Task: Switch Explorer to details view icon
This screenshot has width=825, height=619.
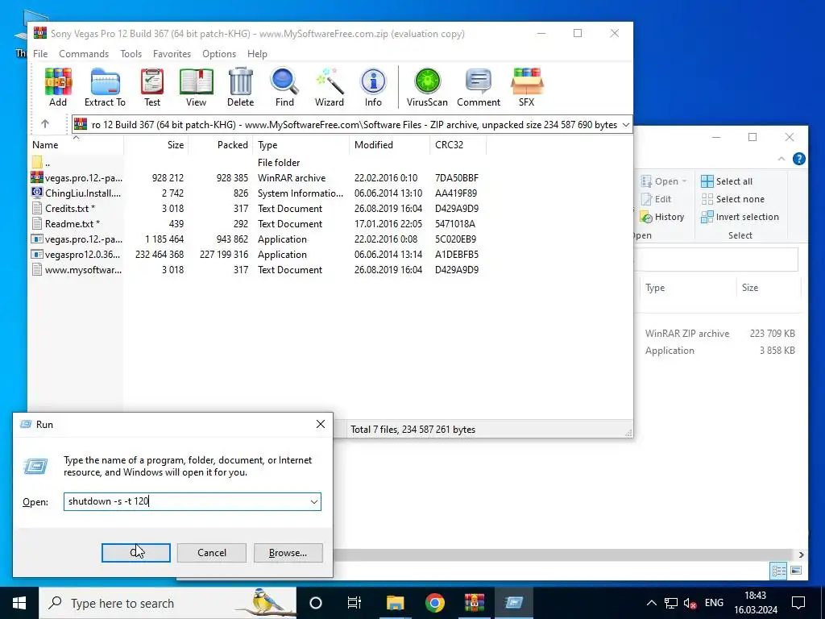Action: 779,571
